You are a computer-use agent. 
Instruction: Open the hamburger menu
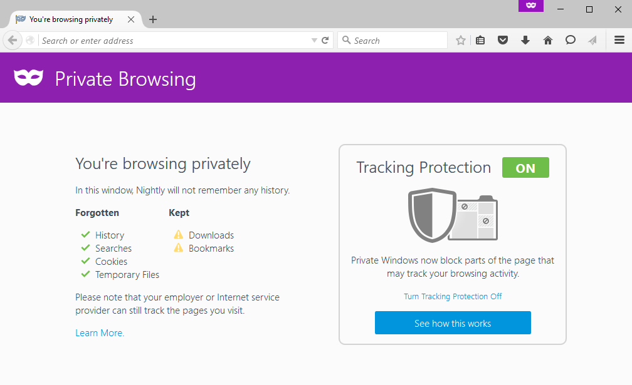[x=619, y=41]
